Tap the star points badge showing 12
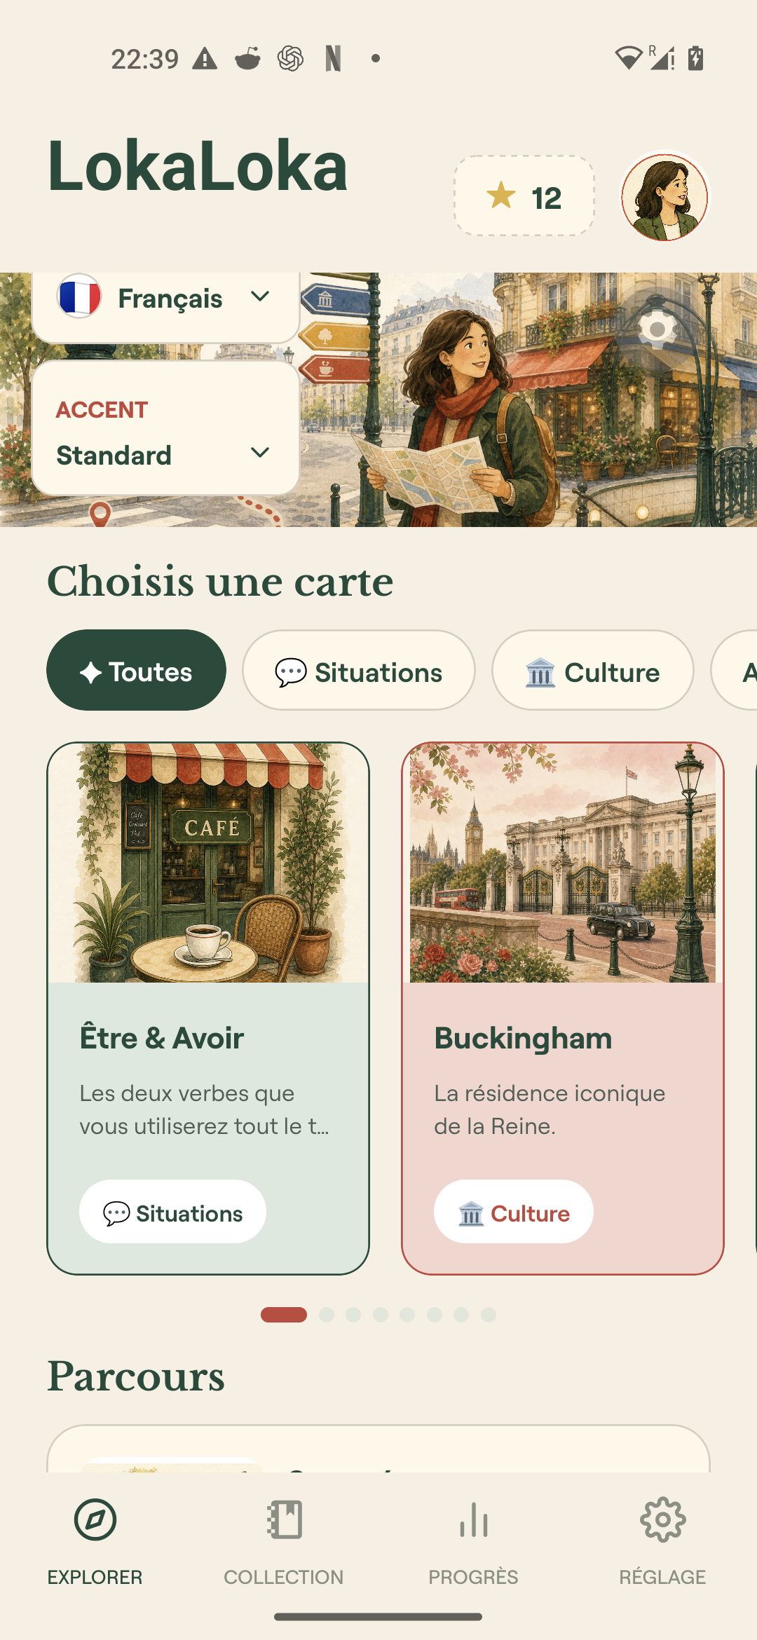This screenshot has height=1640, width=757. pyautogui.click(x=524, y=196)
